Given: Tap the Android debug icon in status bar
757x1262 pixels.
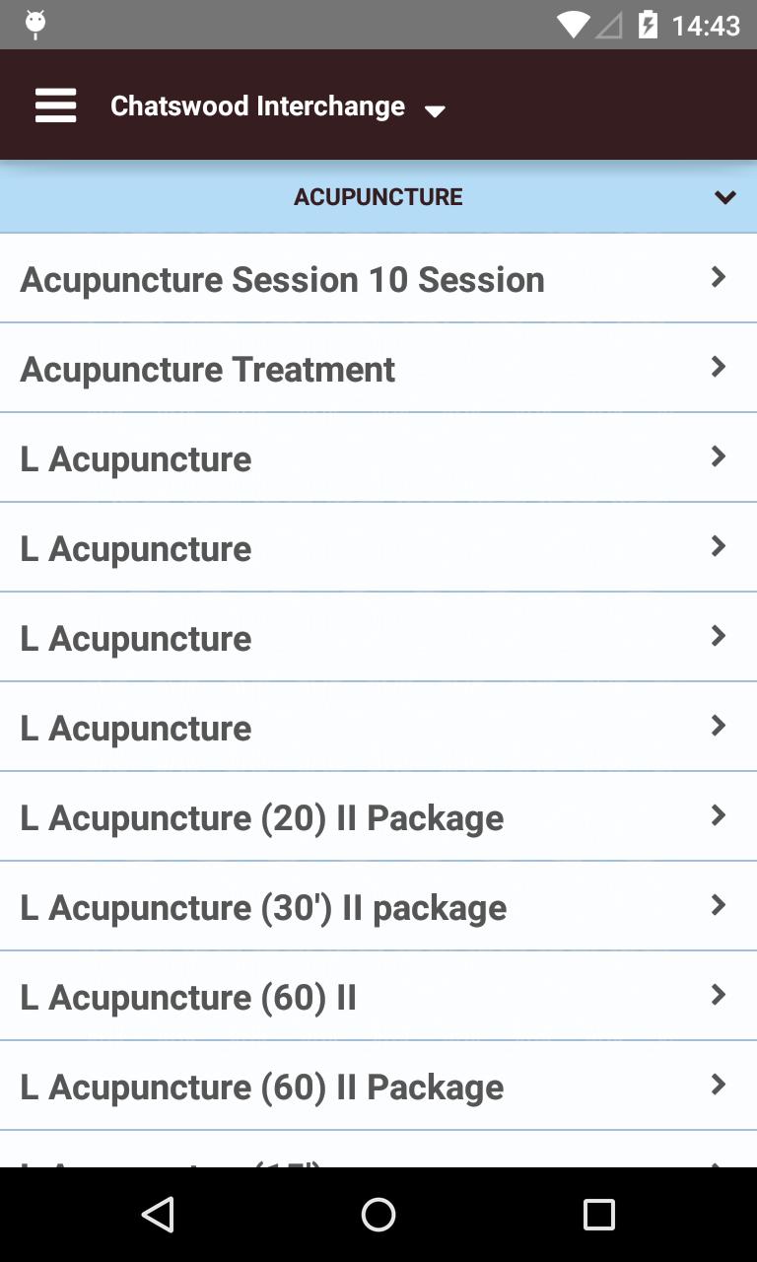Looking at the screenshot, I should click(35, 25).
